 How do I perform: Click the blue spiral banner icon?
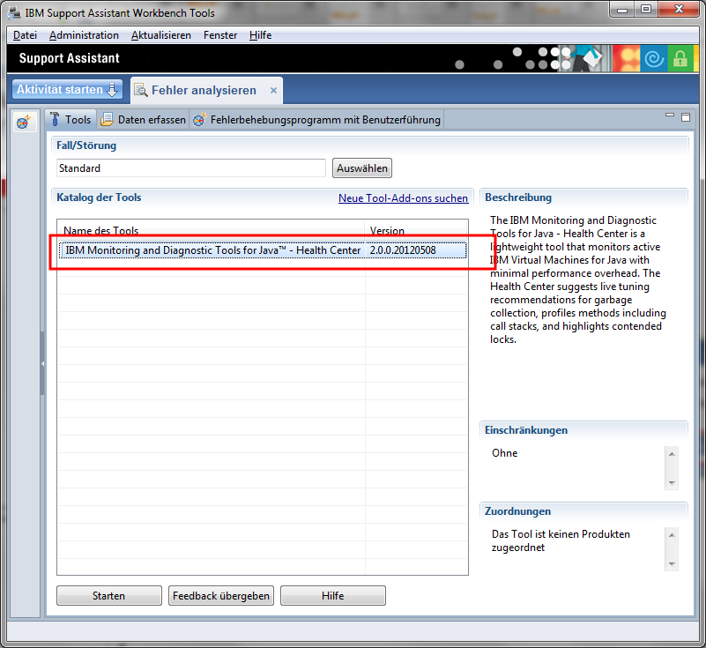(654, 59)
